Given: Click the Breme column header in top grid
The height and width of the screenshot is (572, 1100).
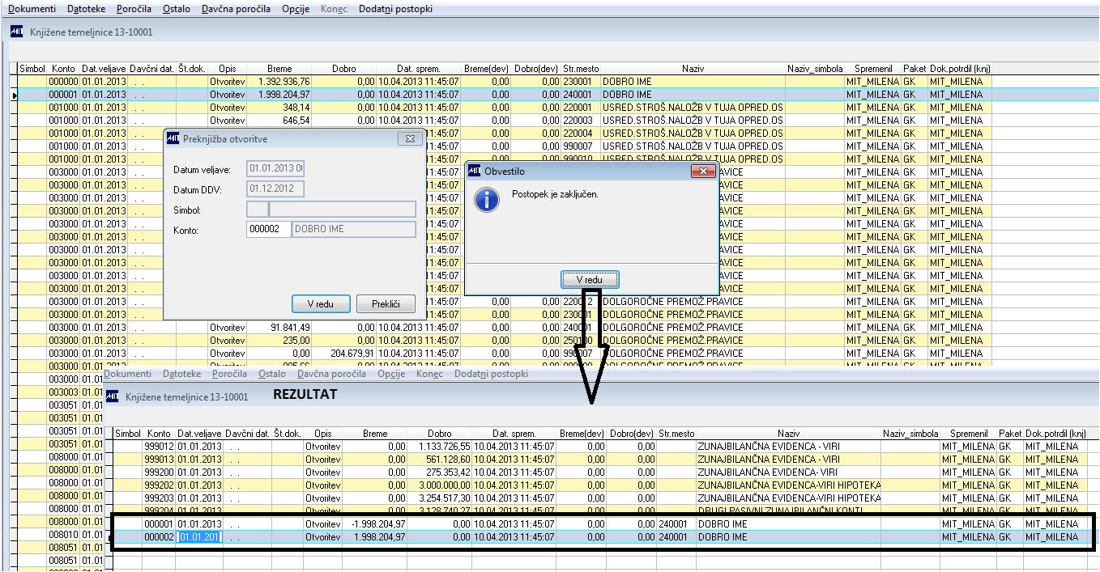Looking at the screenshot, I should pyautogui.click(x=279, y=69).
